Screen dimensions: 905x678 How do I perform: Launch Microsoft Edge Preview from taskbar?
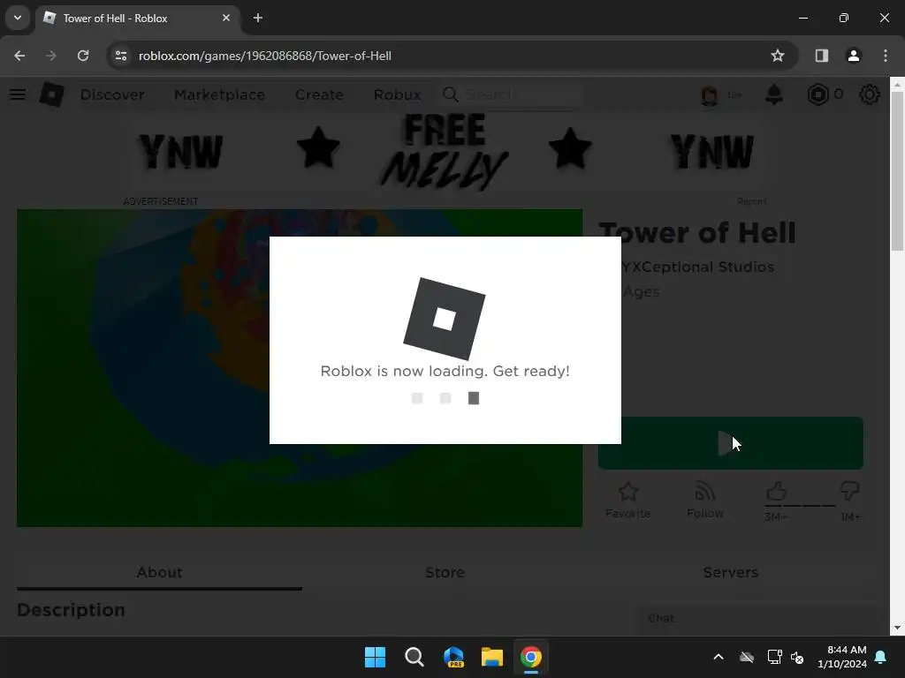[x=453, y=657]
